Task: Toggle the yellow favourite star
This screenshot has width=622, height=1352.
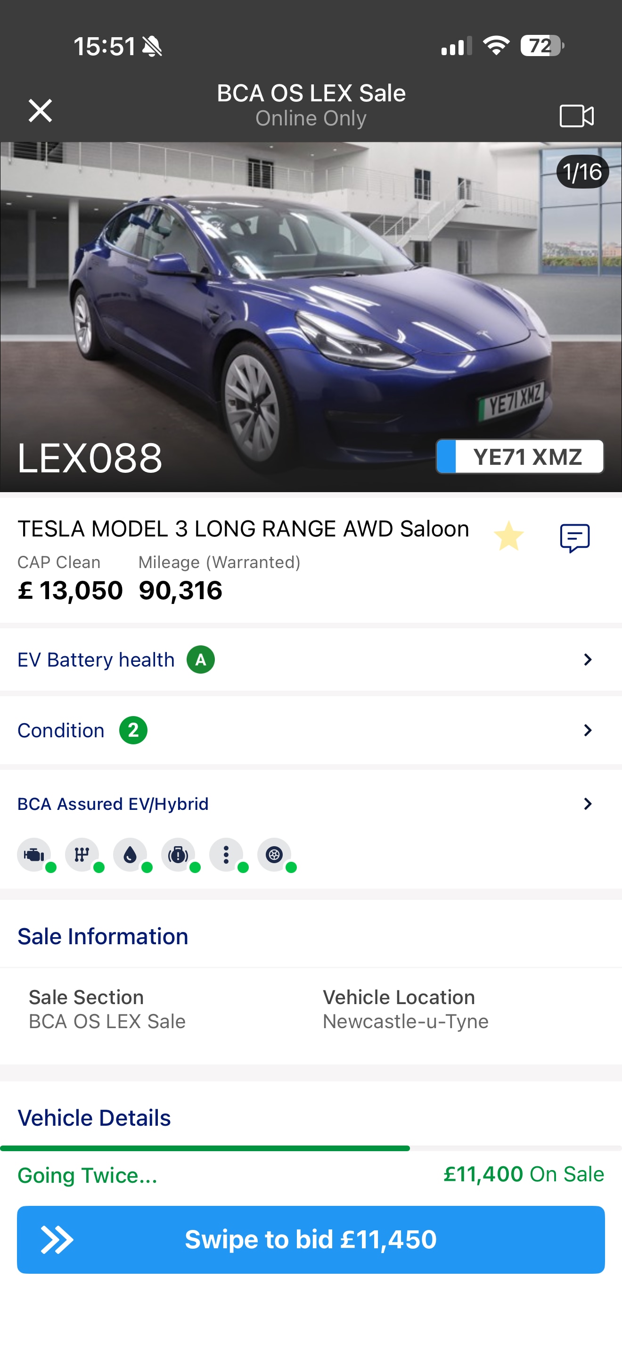Action: click(508, 536)
